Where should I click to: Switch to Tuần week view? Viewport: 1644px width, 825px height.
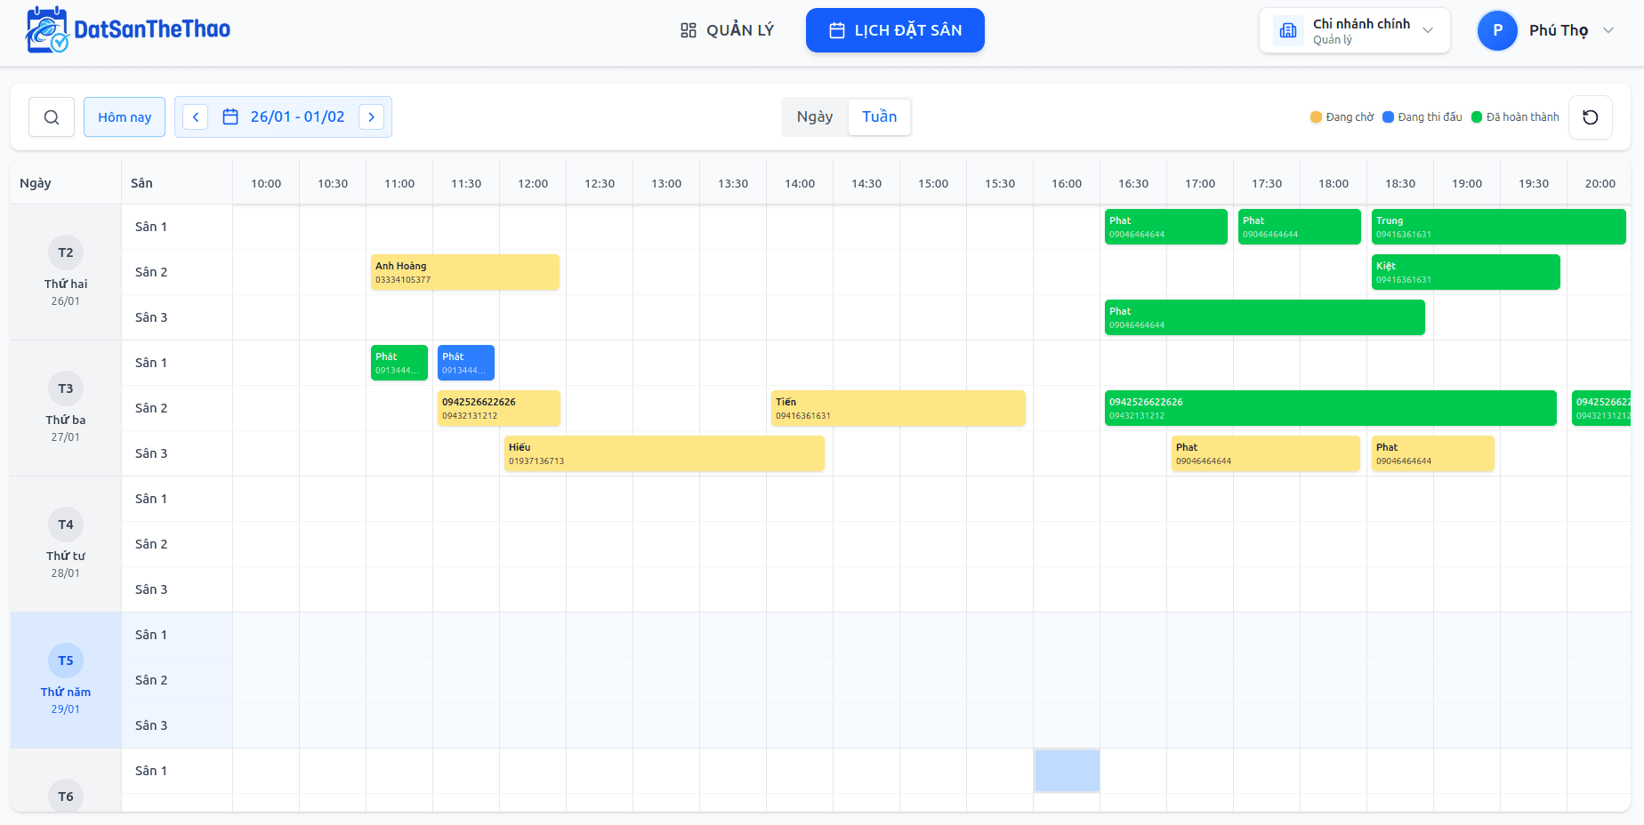[879, 117]
